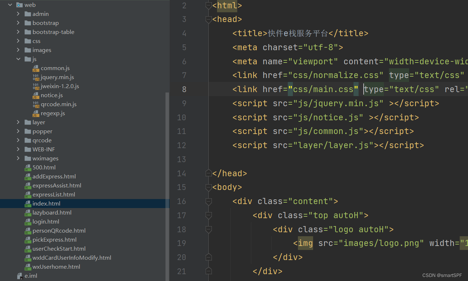Click the regexp.js file icon
Screen dimensions: 468x281
36,113
